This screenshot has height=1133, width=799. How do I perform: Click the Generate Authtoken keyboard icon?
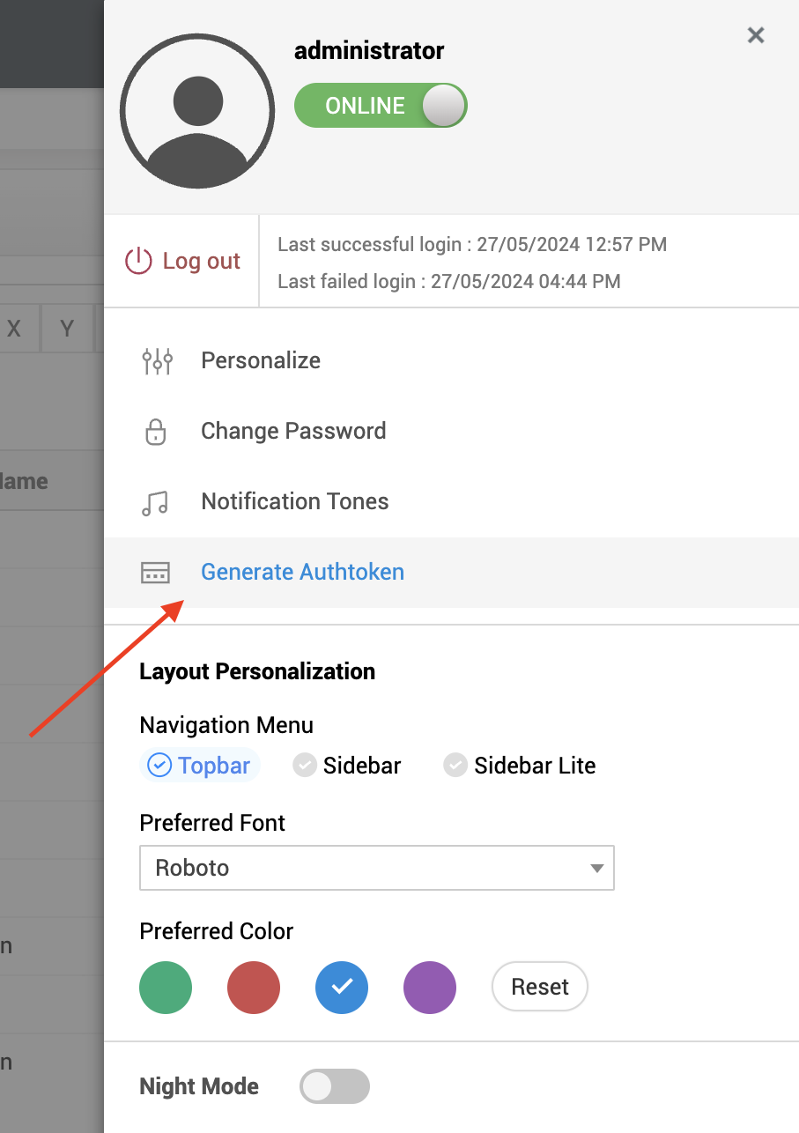coord(155,572)
